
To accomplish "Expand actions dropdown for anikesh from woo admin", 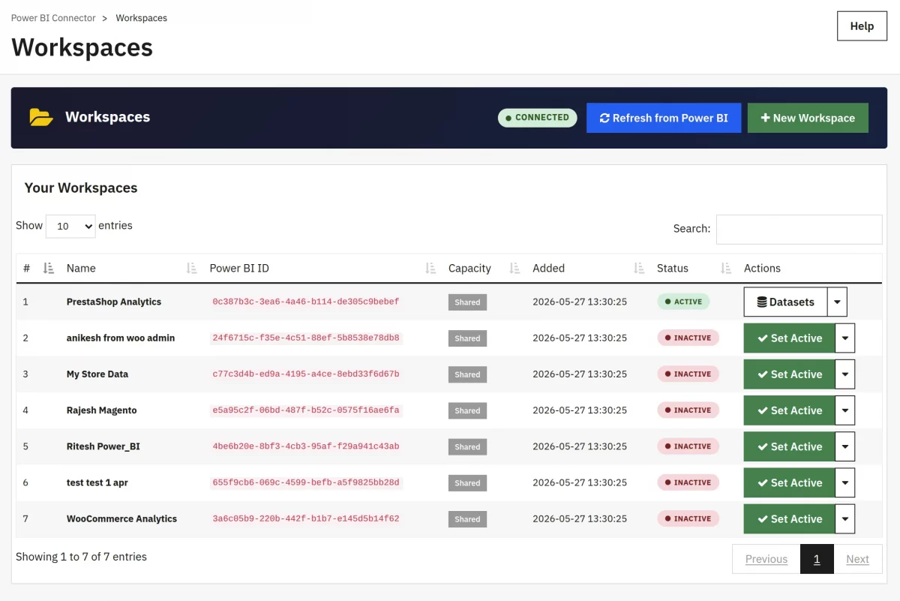I will [844, 338].
